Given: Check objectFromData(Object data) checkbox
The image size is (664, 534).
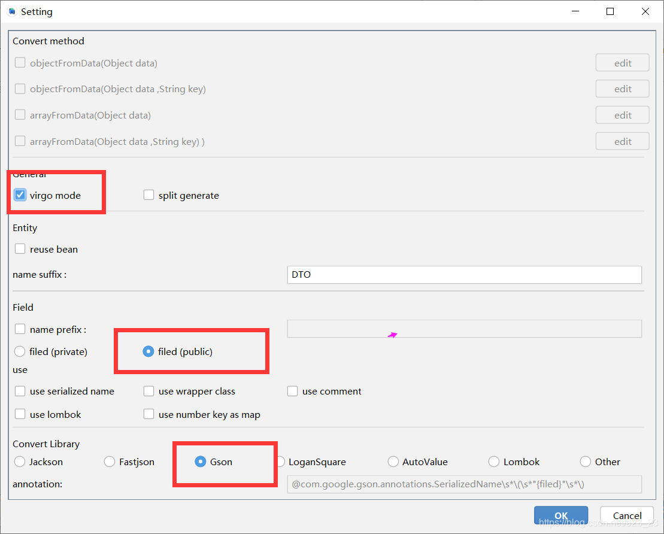Looking at the screenshot, I should pyautogui.click(x=20, y=63).
